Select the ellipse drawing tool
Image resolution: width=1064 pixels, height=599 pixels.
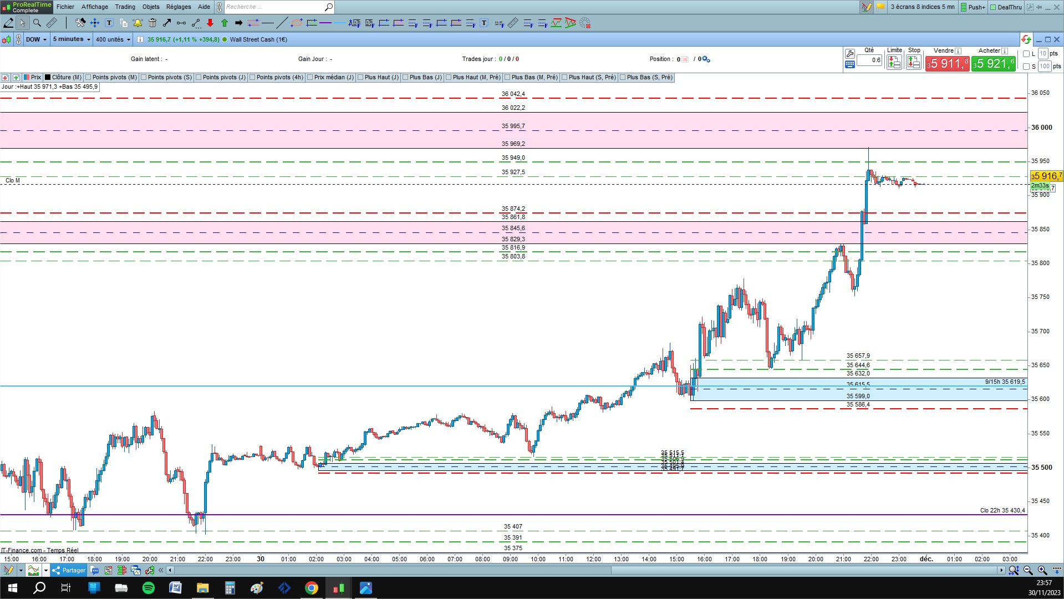point(296,23)
